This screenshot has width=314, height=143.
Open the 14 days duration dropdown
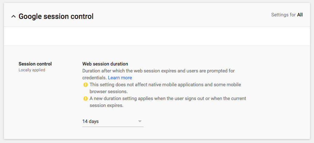click(113, 122)
